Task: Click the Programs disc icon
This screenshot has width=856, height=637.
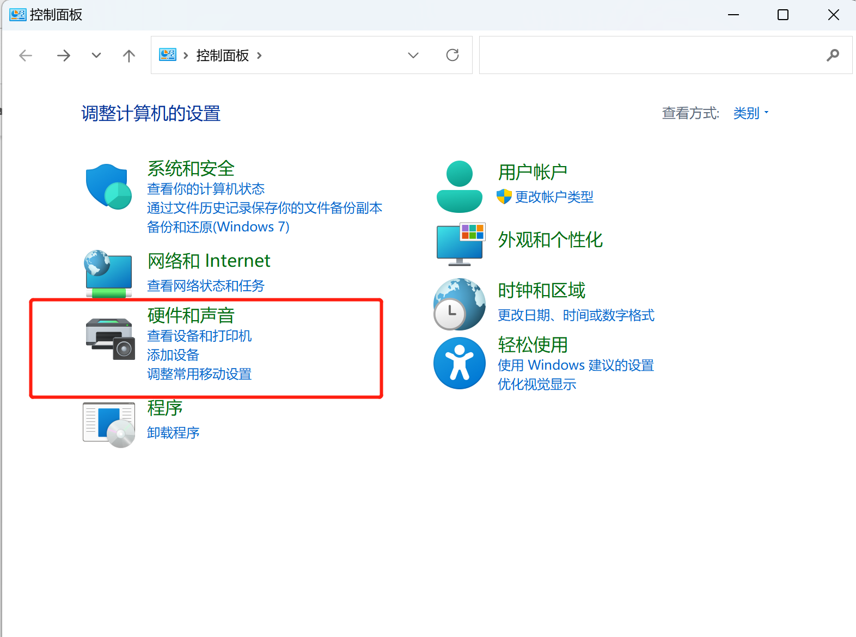Action: click(x=109, y=425)
